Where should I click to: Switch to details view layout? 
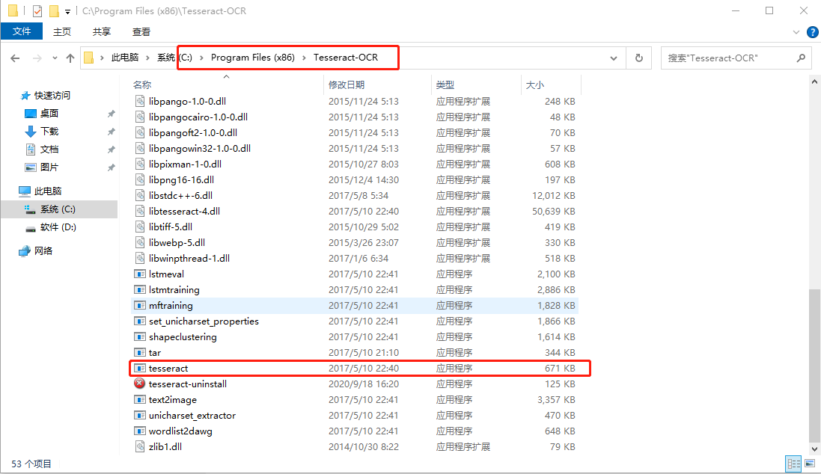pyautogui.click(x=794, y=464)
